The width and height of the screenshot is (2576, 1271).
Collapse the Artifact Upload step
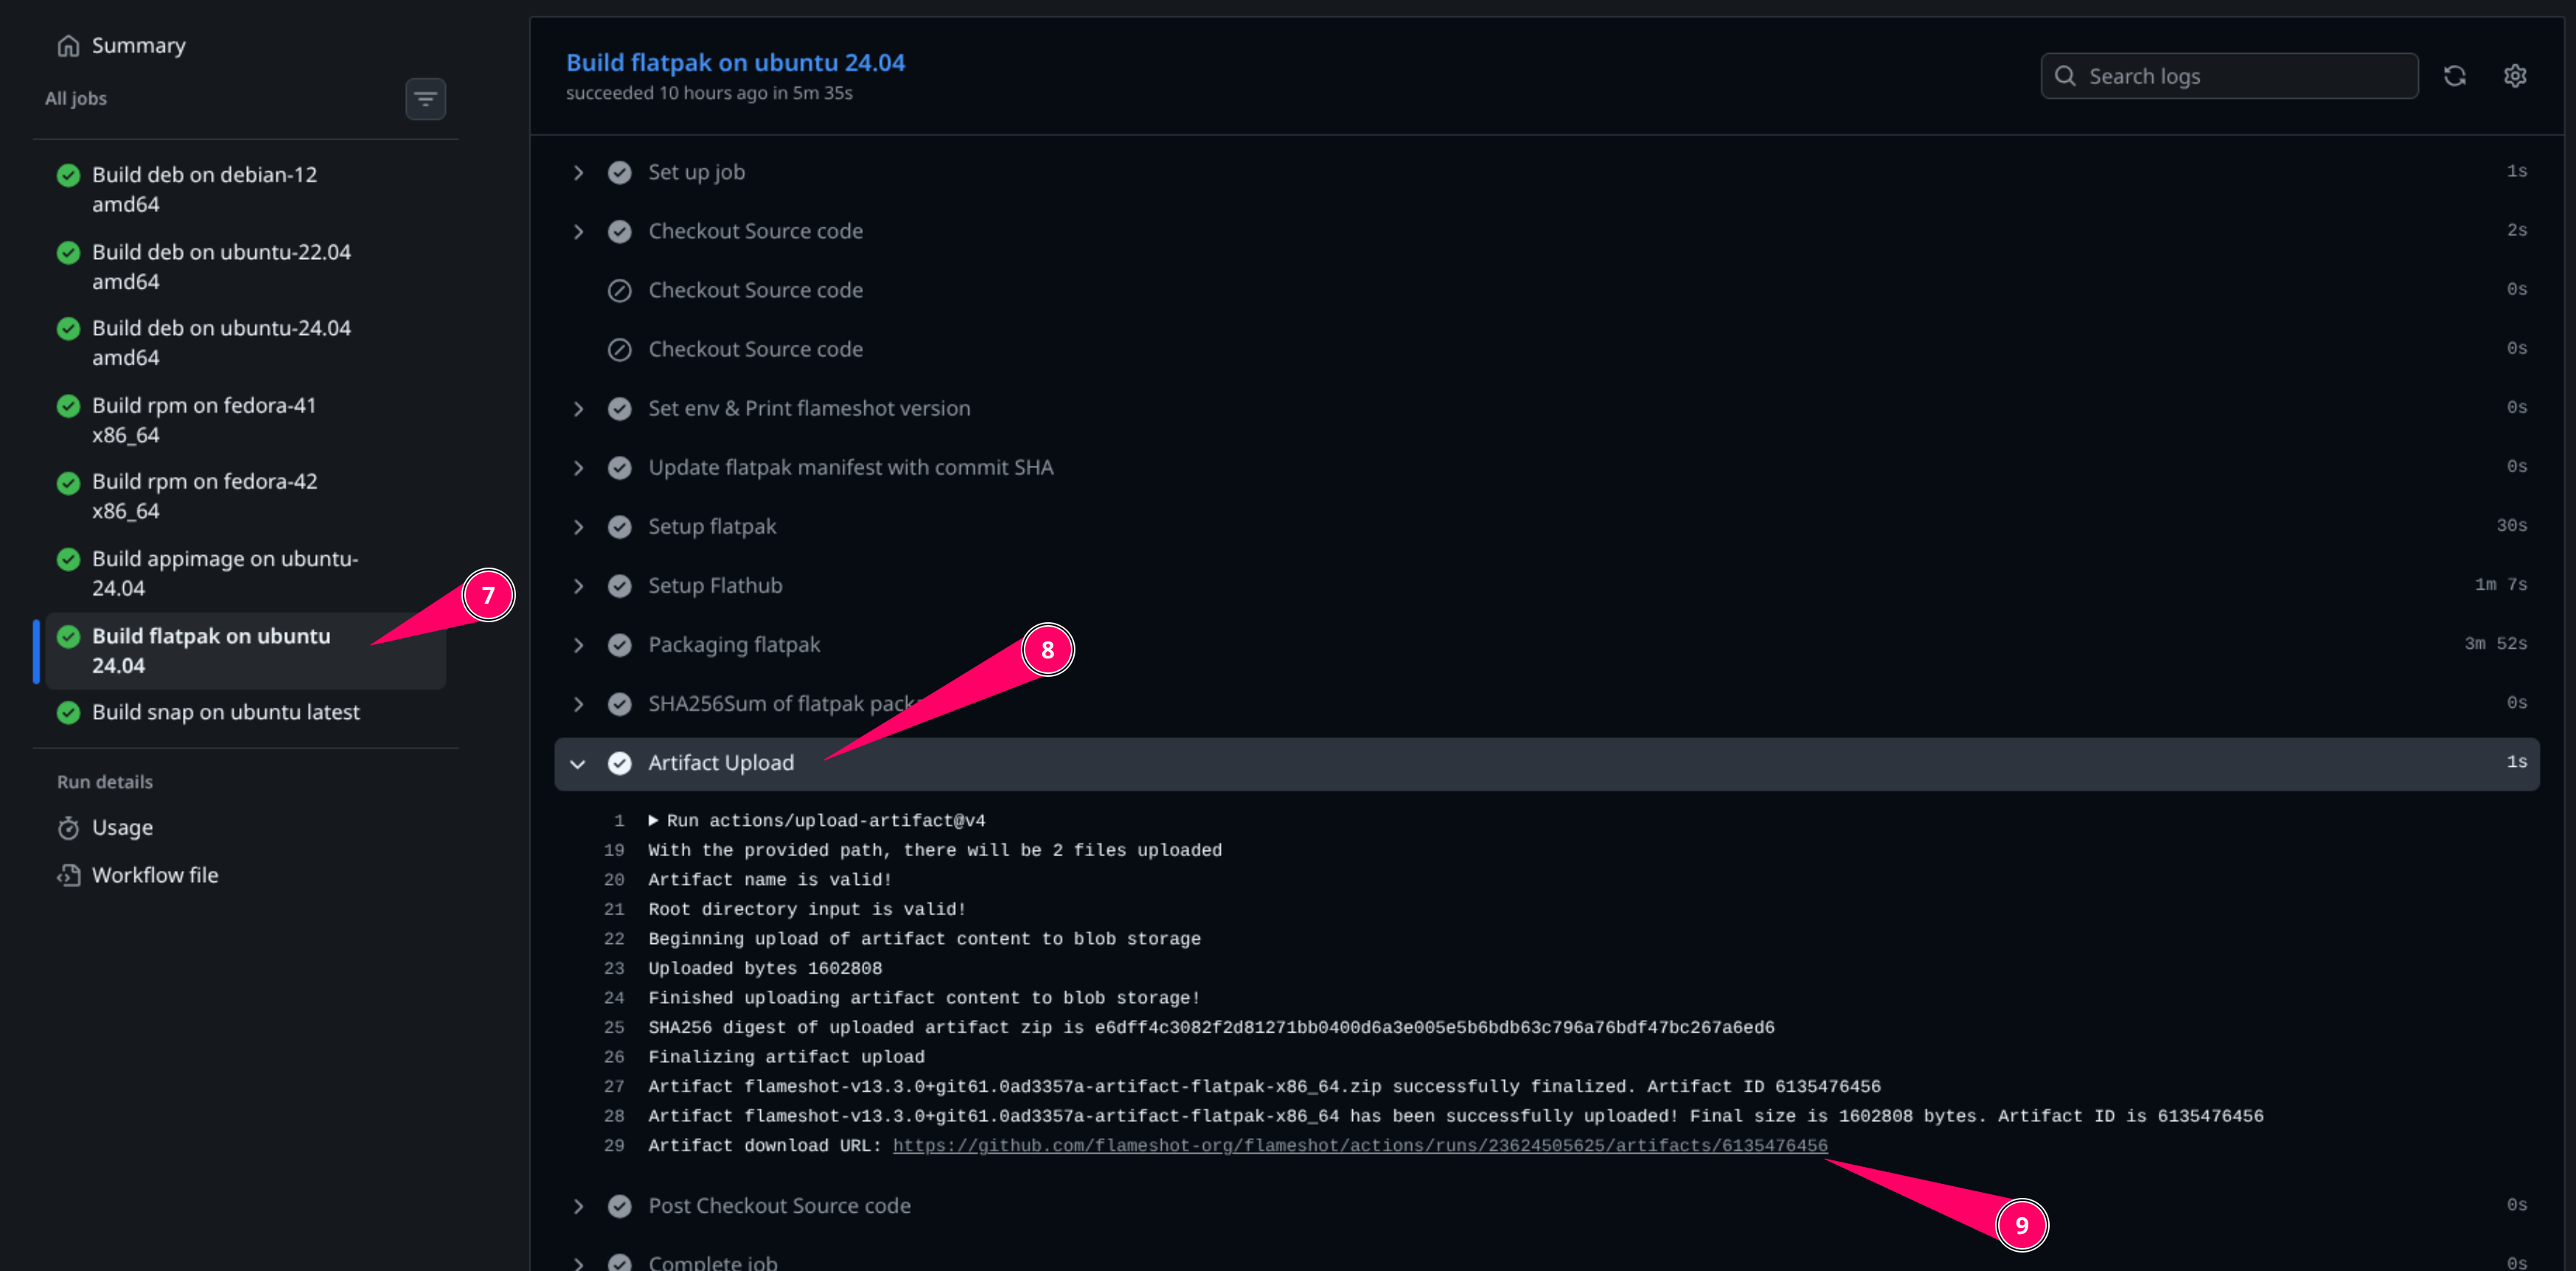click(x=578, y=764)
